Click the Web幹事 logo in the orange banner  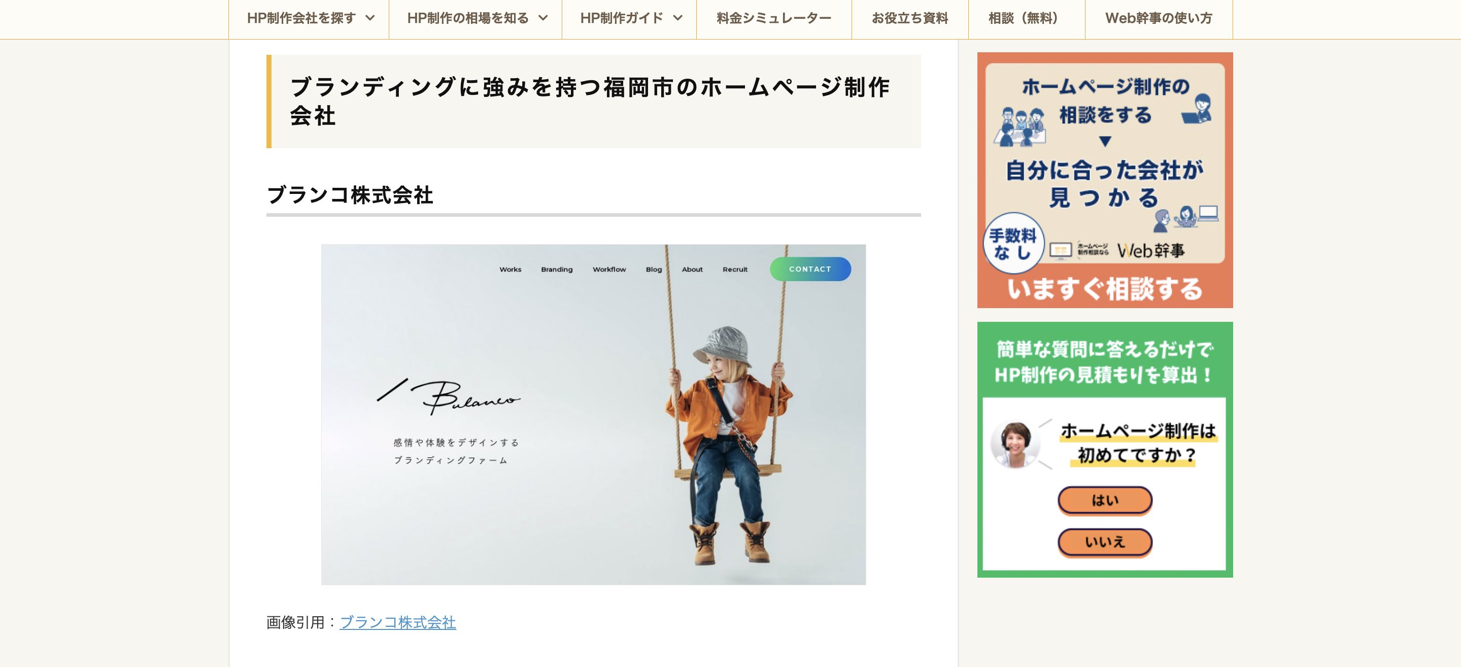[1151, 250]
